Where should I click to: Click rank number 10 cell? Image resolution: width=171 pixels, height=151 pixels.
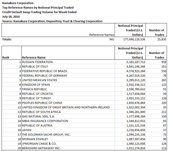[x=12, y=103]
